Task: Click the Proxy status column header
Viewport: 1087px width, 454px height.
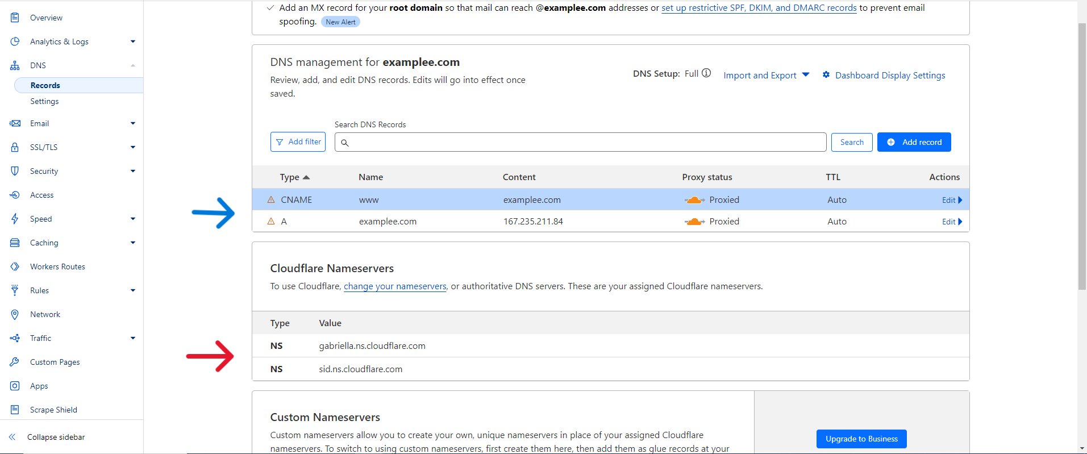Action: pyautogui.click(x=707, y=177)
